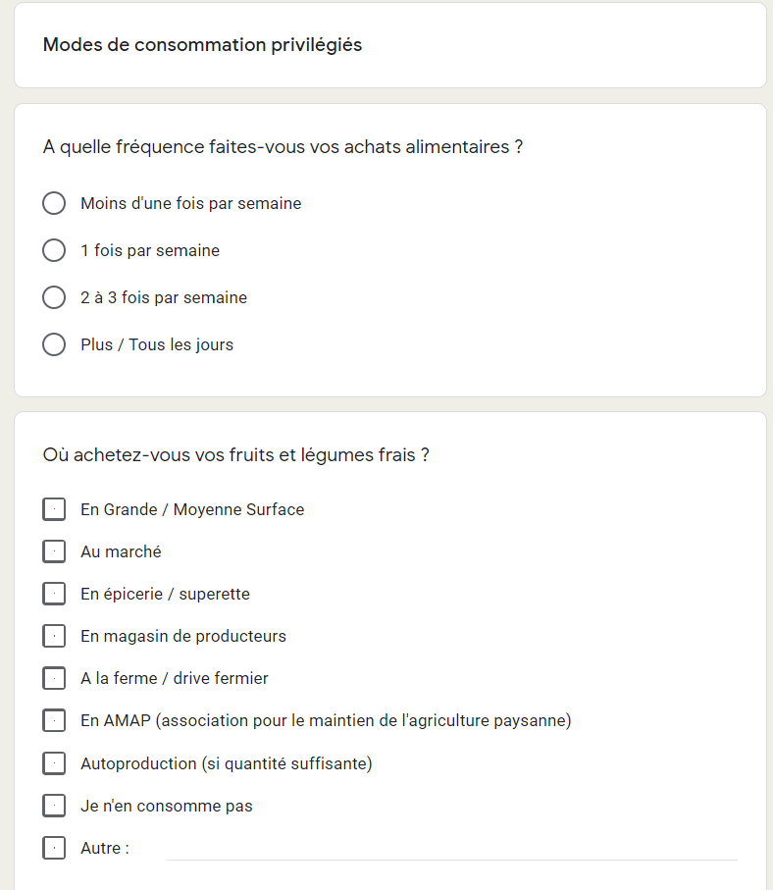Select '2 à 3 fois par semaine'

(54, 297)
